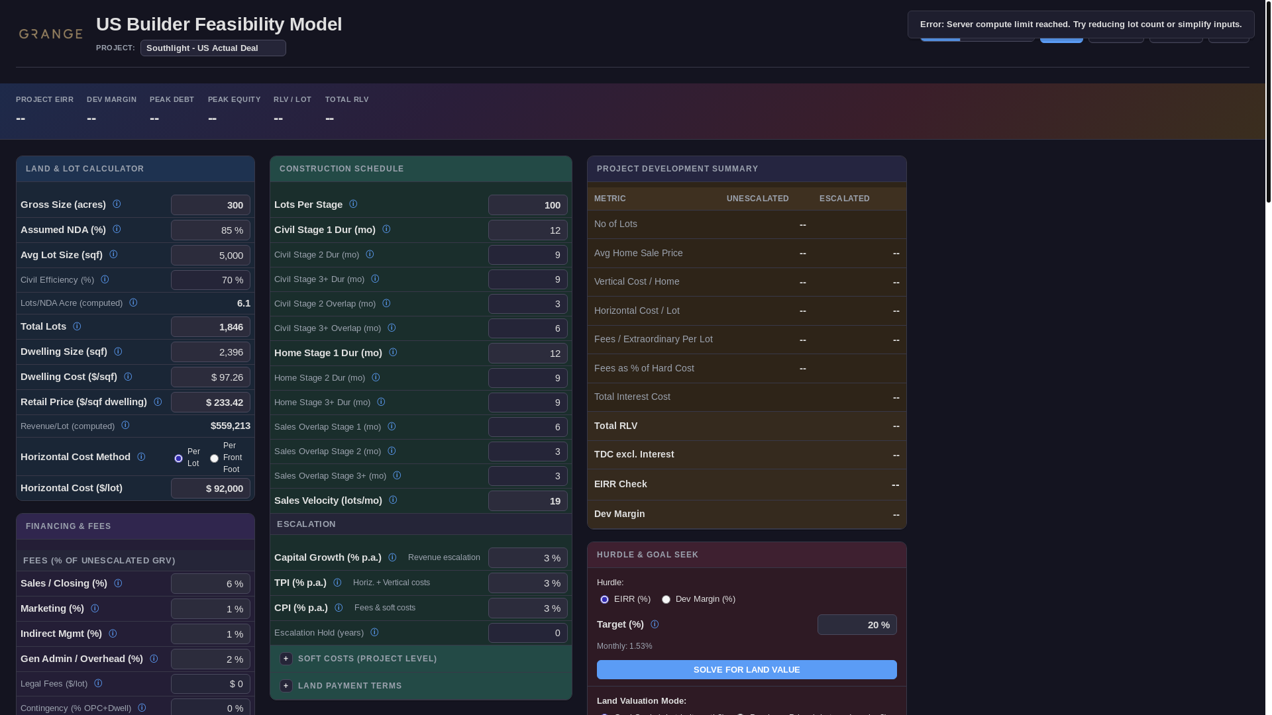Click info icon beside Marketing (%)
Viewport: 1272px width, 715px height.
(x=95, y=608)
